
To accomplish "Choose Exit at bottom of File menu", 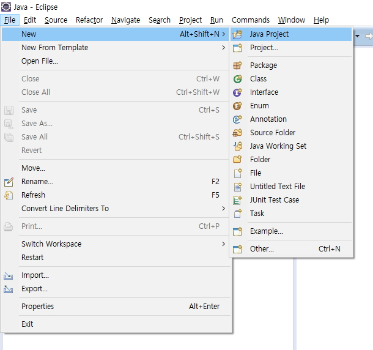I will pos(117,324).
